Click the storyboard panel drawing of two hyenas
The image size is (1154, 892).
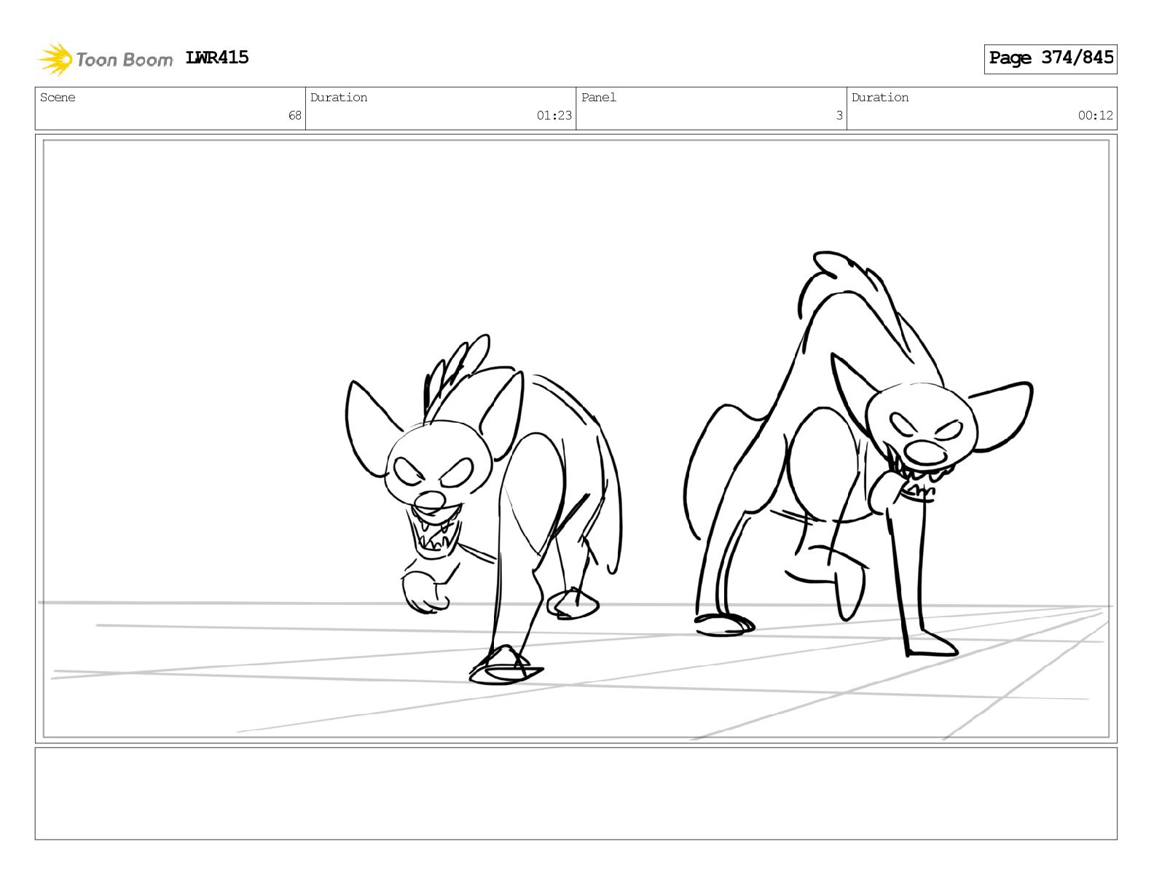(576, 438)
